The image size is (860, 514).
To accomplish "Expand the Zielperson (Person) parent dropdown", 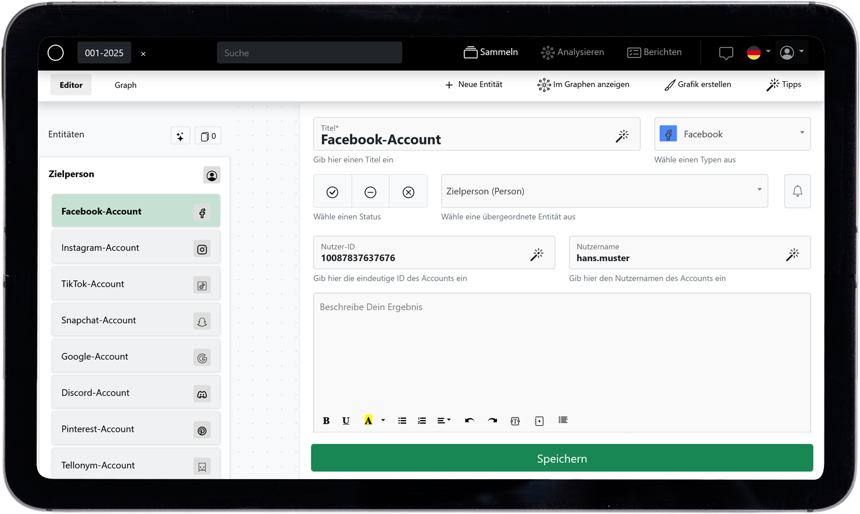I will (x=604, y=191).
